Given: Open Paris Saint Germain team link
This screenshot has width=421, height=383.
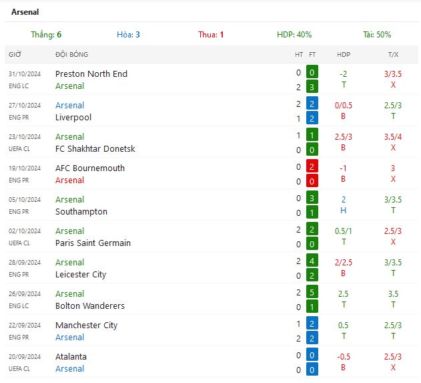Looking at the screenshot, I should tap(93, 243).
